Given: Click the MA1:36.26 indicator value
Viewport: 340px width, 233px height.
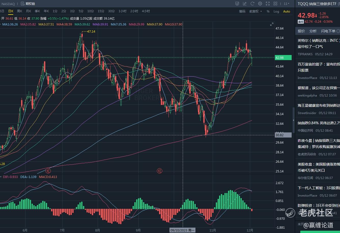Looking at the screenshot, I should point(10,24).
